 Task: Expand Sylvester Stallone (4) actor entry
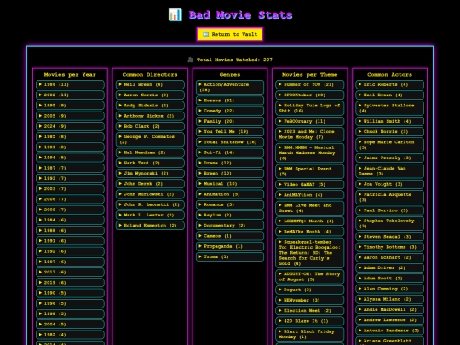389,108
